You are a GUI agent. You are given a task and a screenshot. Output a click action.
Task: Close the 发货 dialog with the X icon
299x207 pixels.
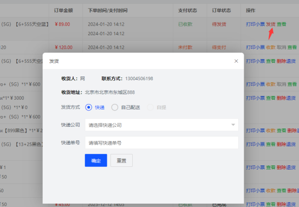(236, 61)
